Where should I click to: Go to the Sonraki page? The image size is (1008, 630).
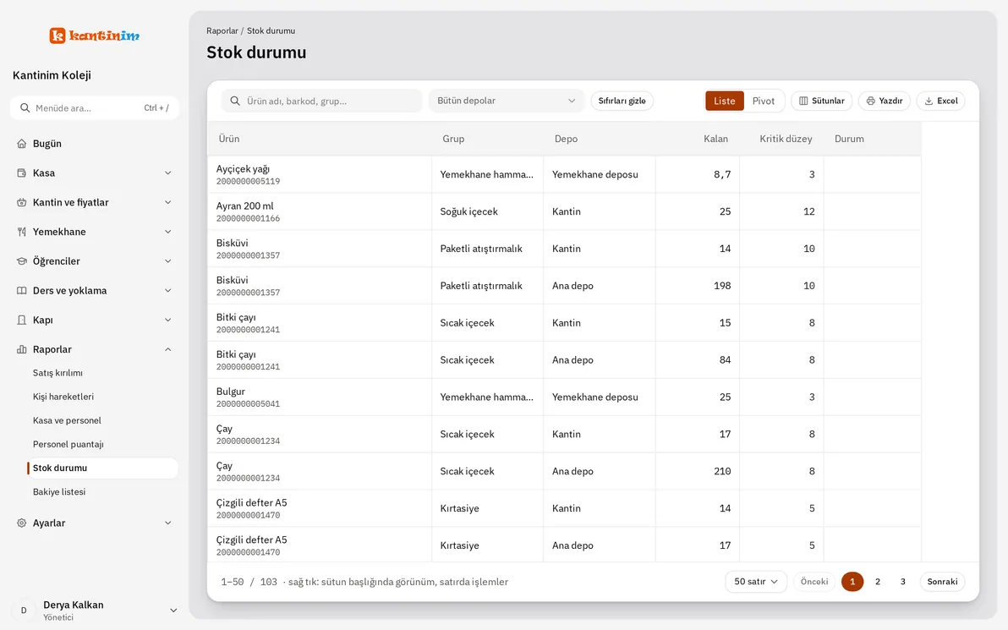942,582
